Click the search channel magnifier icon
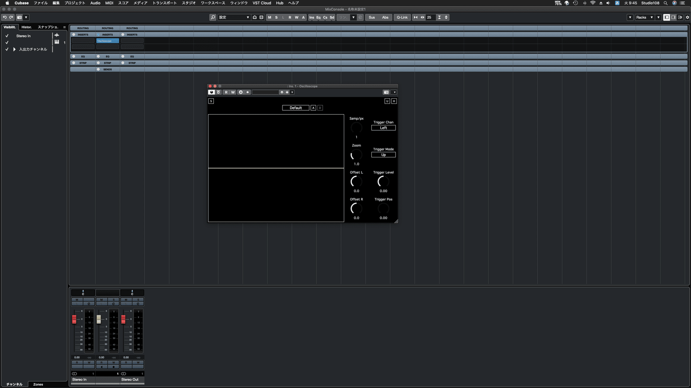The height and width of the screenshot is (388, 691). (213, 17)
